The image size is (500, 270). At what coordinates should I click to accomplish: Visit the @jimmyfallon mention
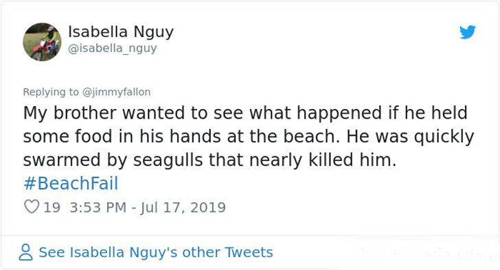point(116,92)
